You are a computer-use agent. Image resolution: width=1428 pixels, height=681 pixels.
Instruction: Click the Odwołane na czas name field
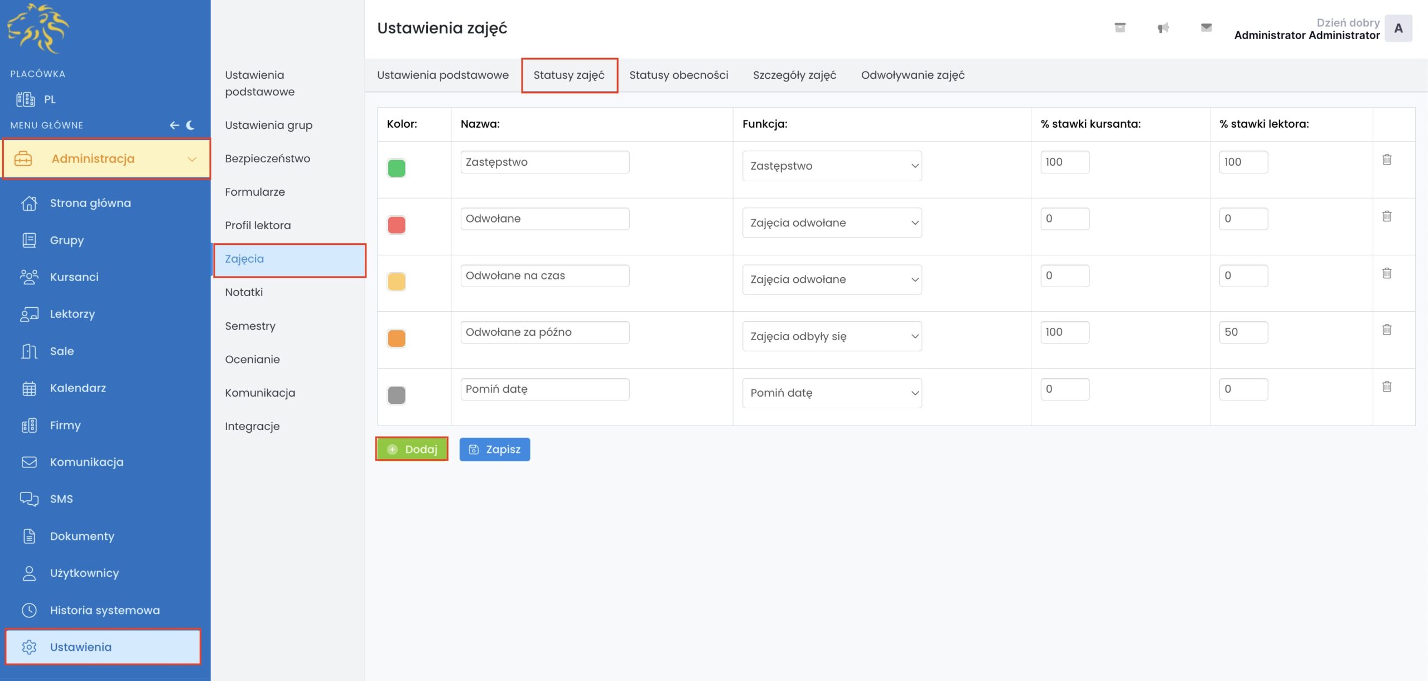click(x=544, y=276)
